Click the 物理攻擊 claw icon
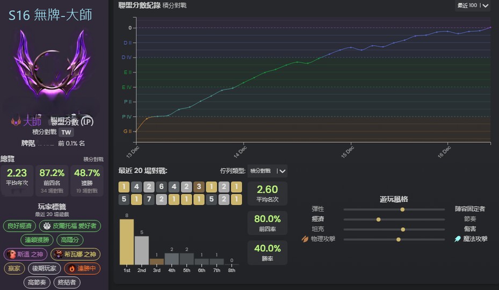The width and height of the screenshot is (499, 290). [x=305, y=239]
